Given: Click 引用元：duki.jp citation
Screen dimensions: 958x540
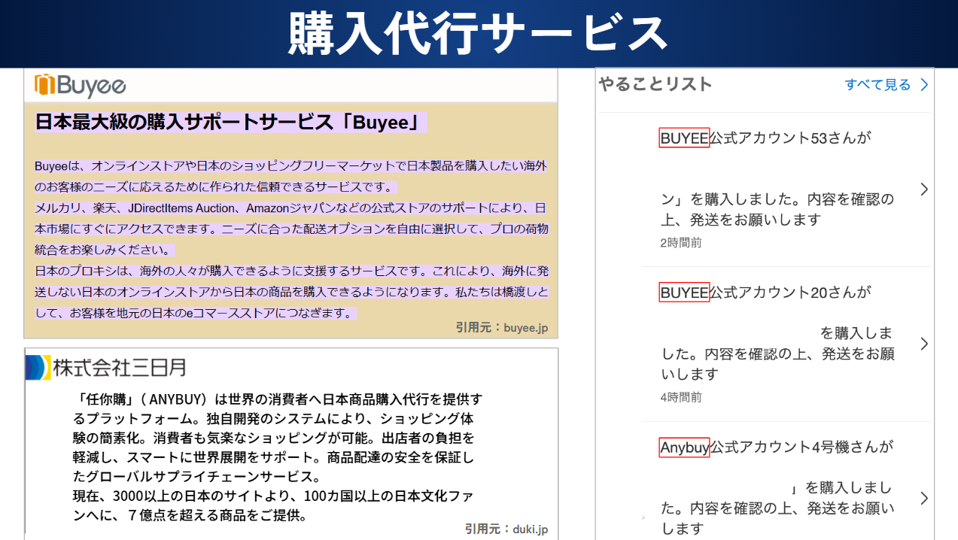Looking at the screenshot, I should click(x=506, y=529).
